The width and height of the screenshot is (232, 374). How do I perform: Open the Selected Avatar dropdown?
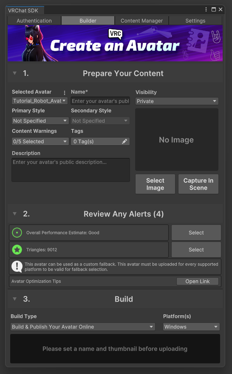40,101
